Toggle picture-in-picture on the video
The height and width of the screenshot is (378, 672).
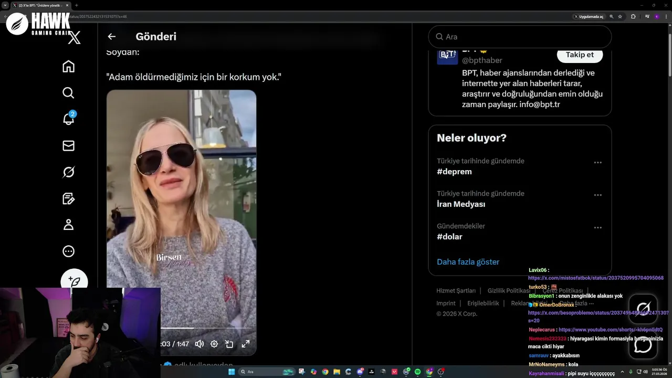point(229,344)
